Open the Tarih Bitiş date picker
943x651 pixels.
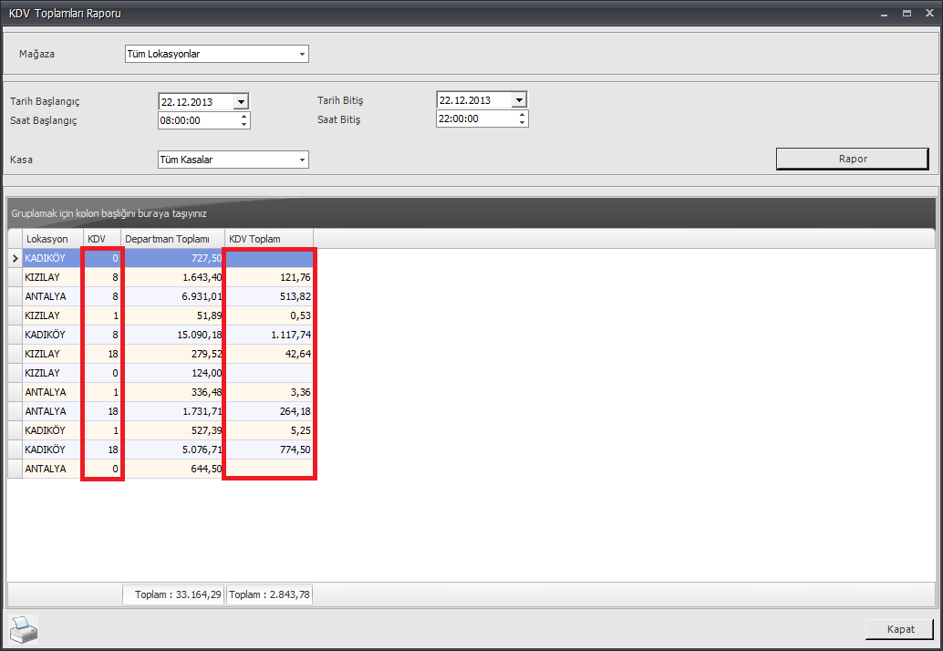tap(519, 100)
